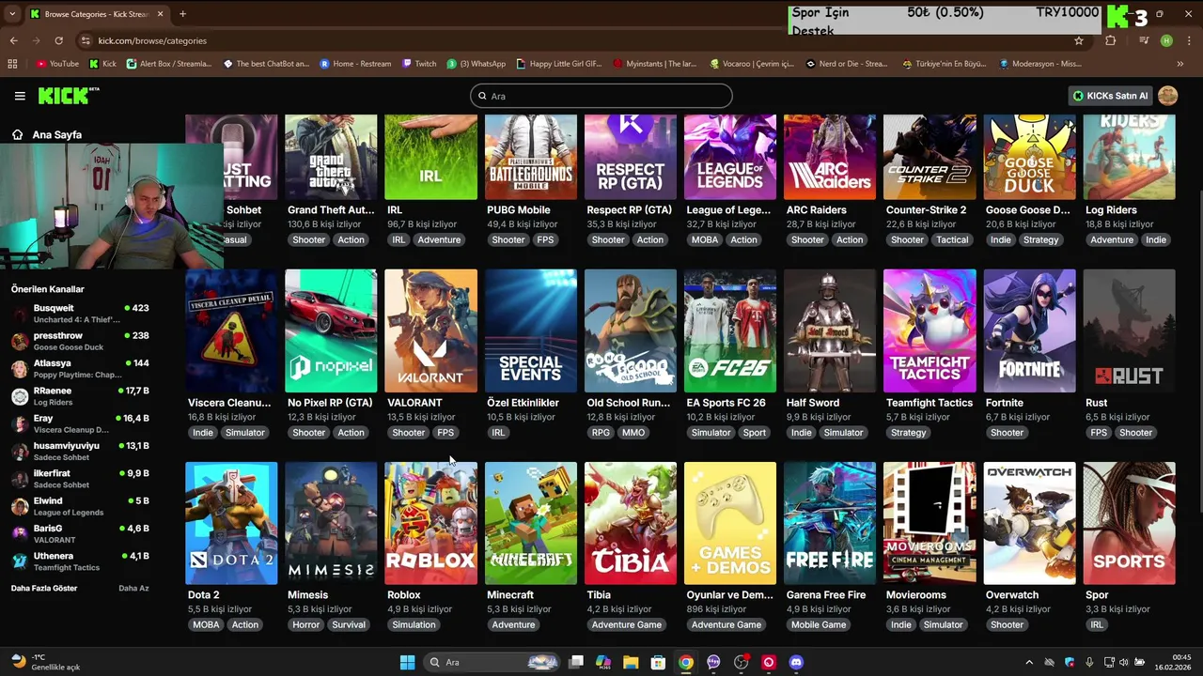Expand the bookmarks overflow chevron

[1180, 64]
